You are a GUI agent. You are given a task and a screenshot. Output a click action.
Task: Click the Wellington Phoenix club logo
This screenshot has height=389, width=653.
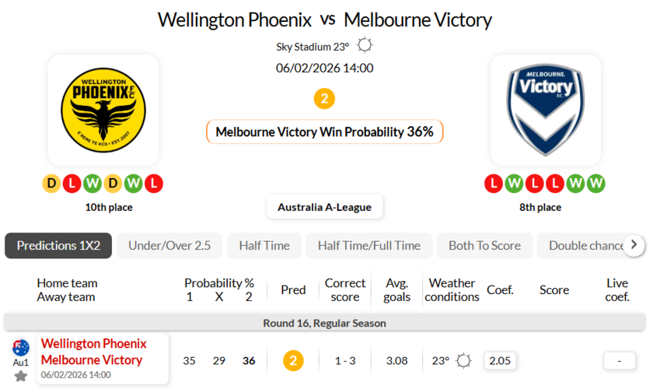103,110
